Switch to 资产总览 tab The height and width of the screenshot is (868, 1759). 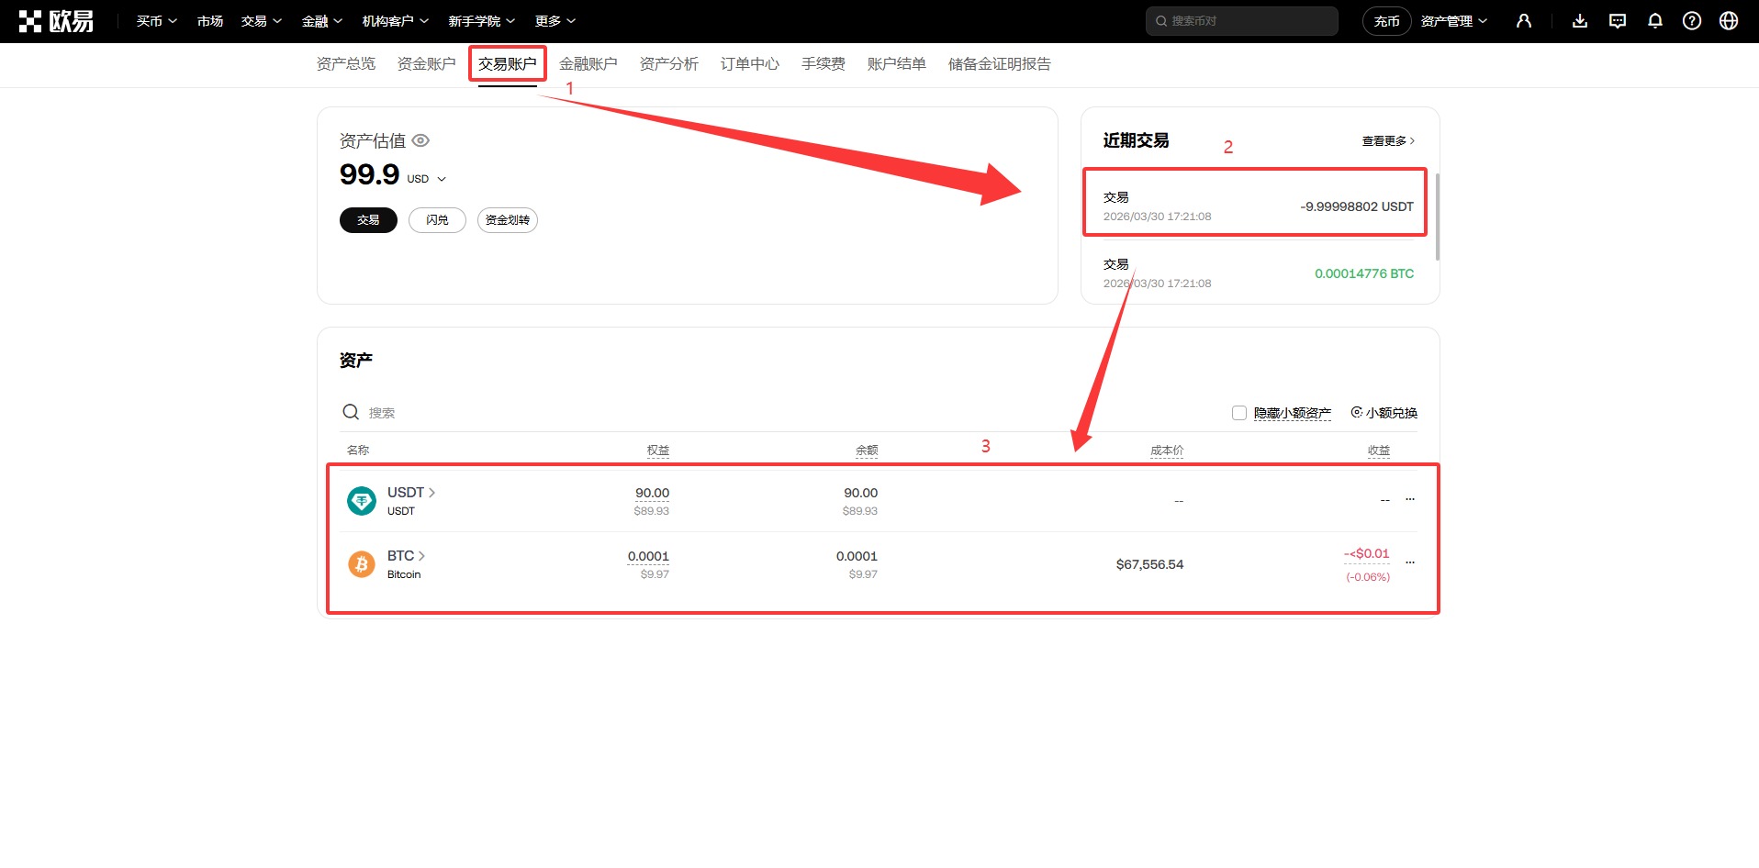click(x=346, y=64)
